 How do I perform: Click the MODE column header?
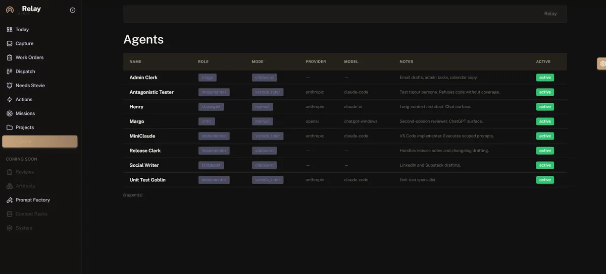[x=258, y=62]
